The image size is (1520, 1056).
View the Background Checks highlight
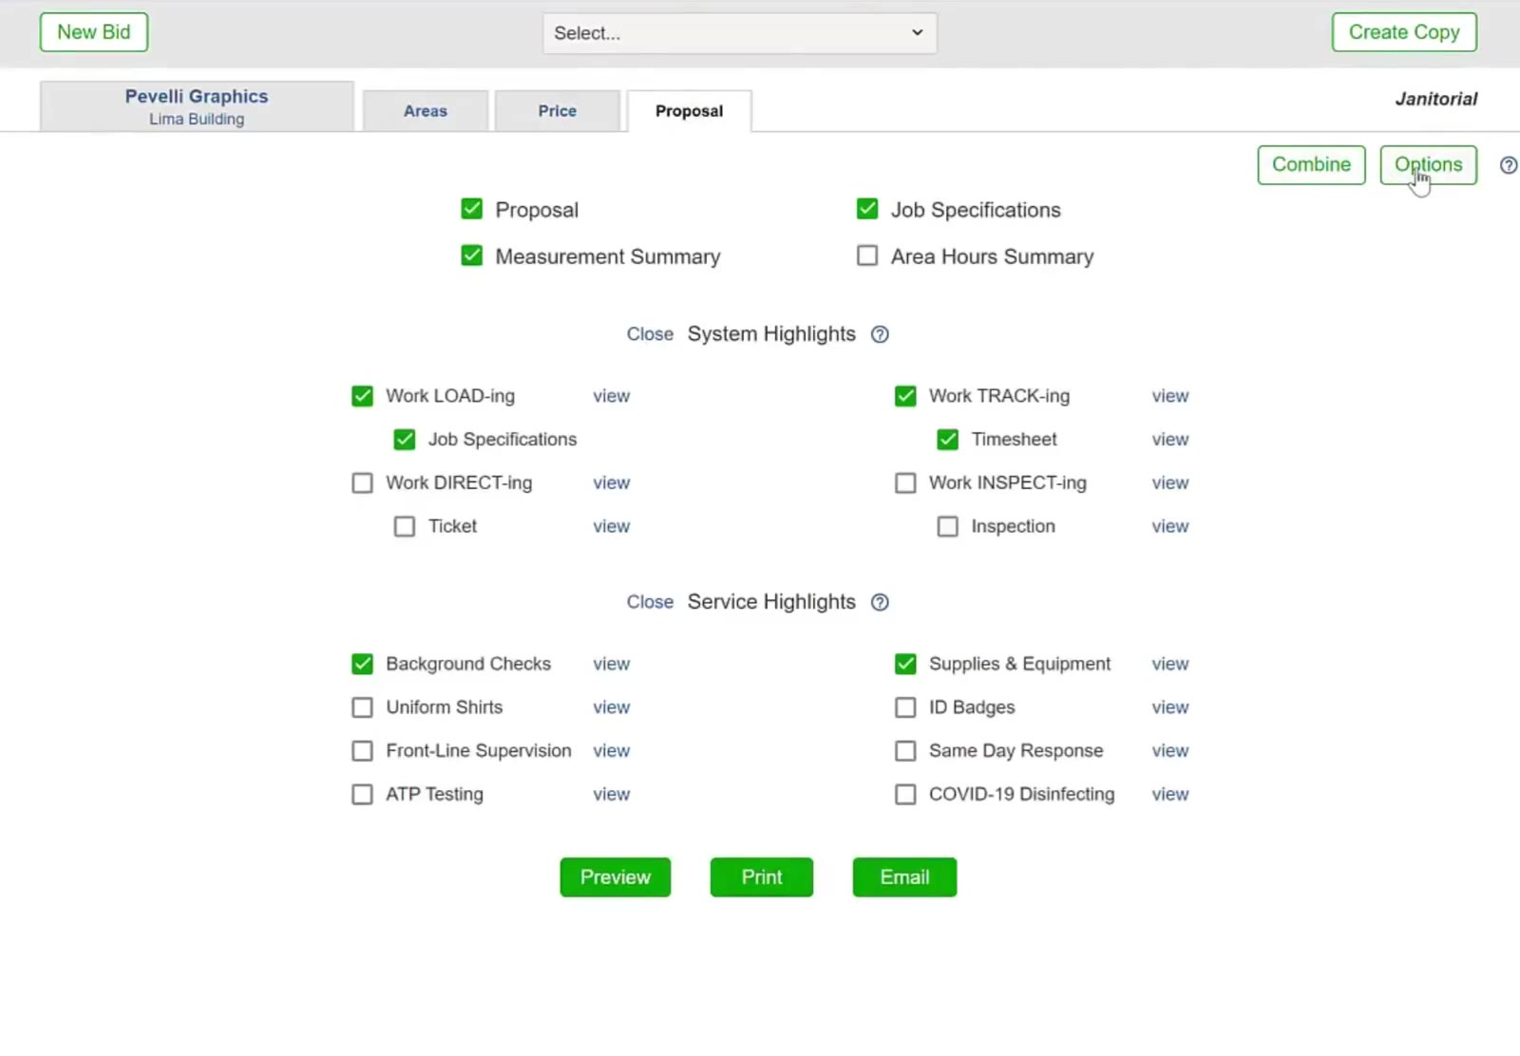611,664
